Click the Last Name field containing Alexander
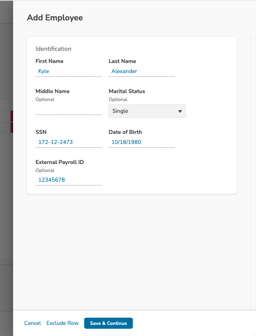256x336 pixels. 142,71
